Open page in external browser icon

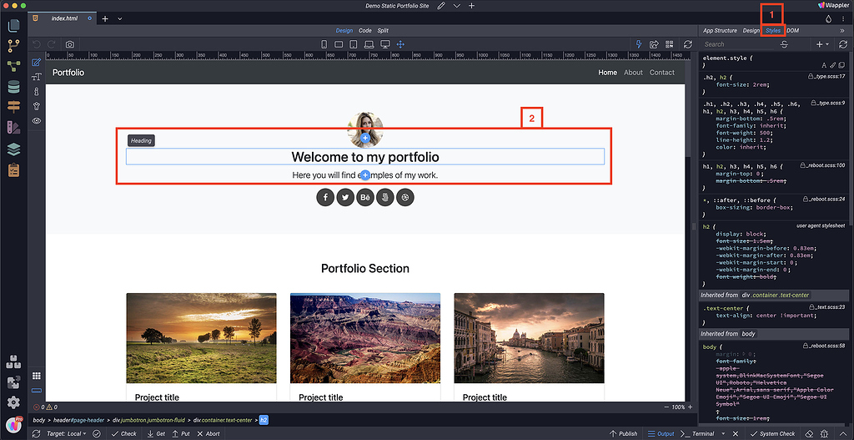(654, 44)
